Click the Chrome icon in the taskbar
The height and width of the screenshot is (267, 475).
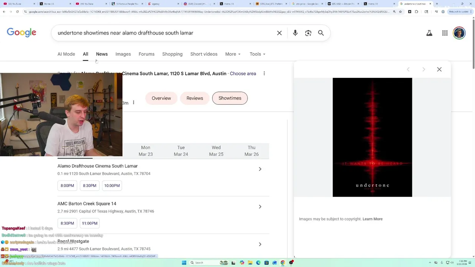point(283,263)
